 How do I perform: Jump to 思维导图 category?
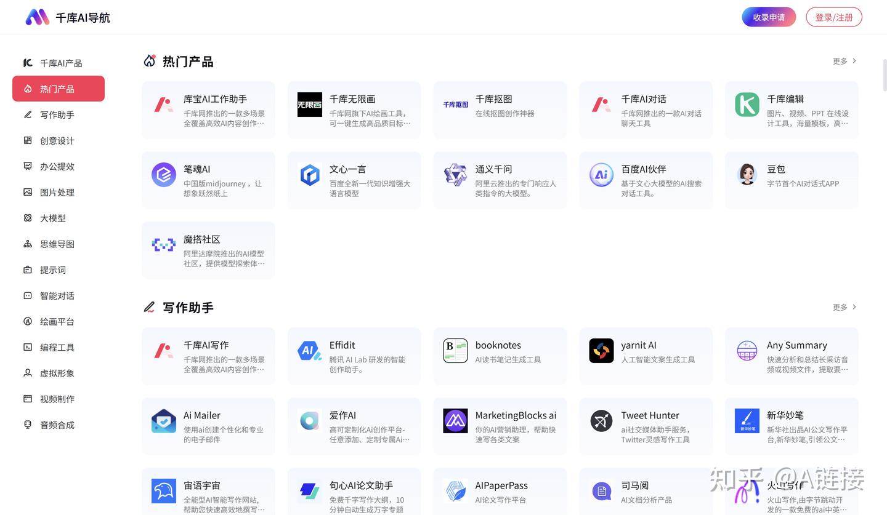(59, 244)
